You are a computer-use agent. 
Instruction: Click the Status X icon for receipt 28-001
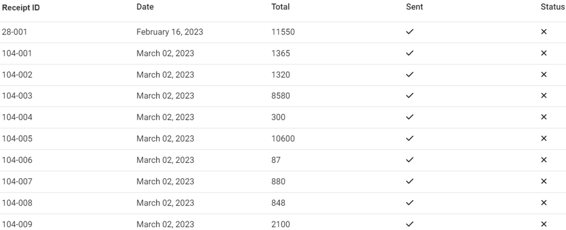click(544, 32)
